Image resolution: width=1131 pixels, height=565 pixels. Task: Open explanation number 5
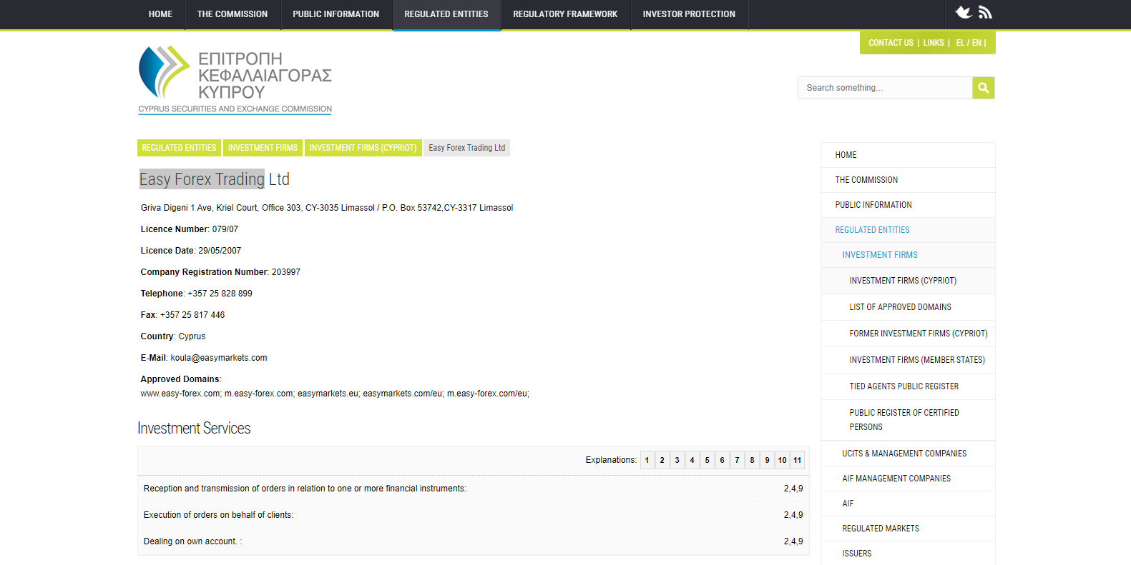click(707, 460)
